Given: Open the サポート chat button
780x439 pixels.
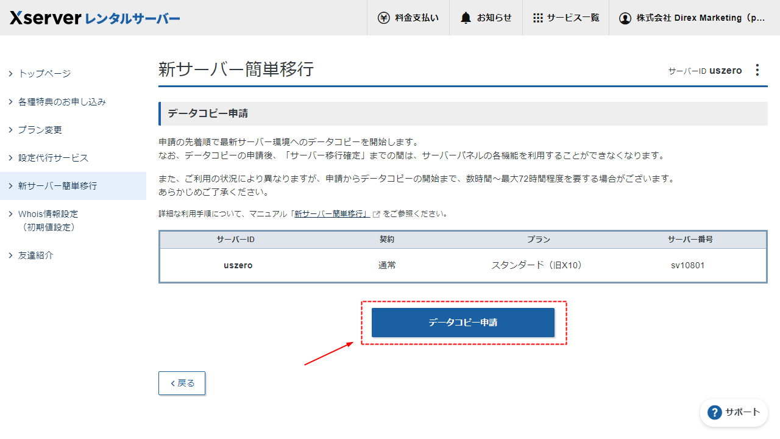Looking at the screenshot, I should (x=734, y=412).
